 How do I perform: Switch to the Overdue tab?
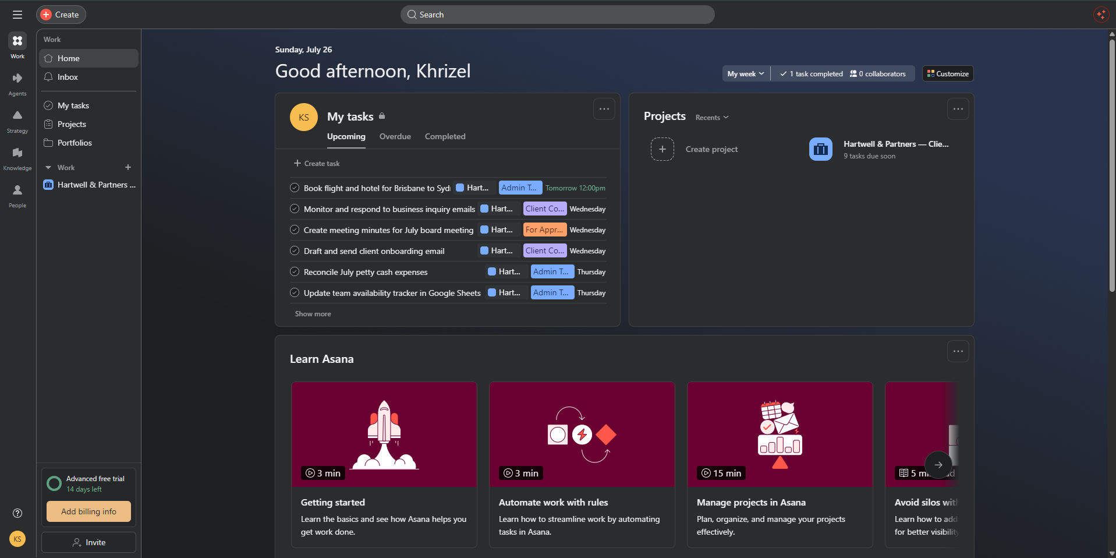point(395,136)
